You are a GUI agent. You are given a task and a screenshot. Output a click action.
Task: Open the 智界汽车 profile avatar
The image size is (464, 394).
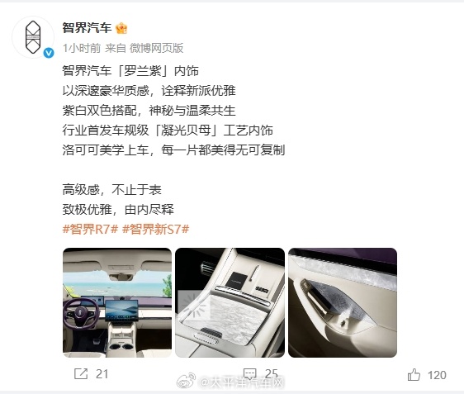[x=33, y=37]
